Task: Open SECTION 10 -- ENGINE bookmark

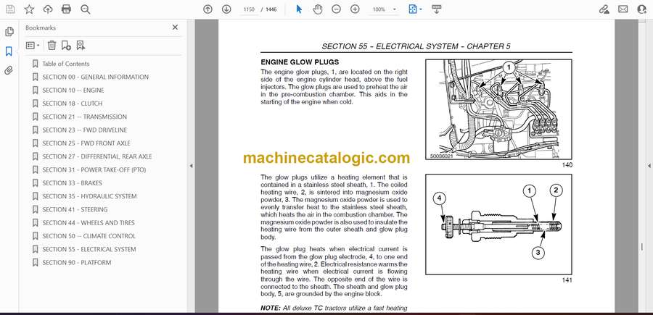Action: point(73,91)
